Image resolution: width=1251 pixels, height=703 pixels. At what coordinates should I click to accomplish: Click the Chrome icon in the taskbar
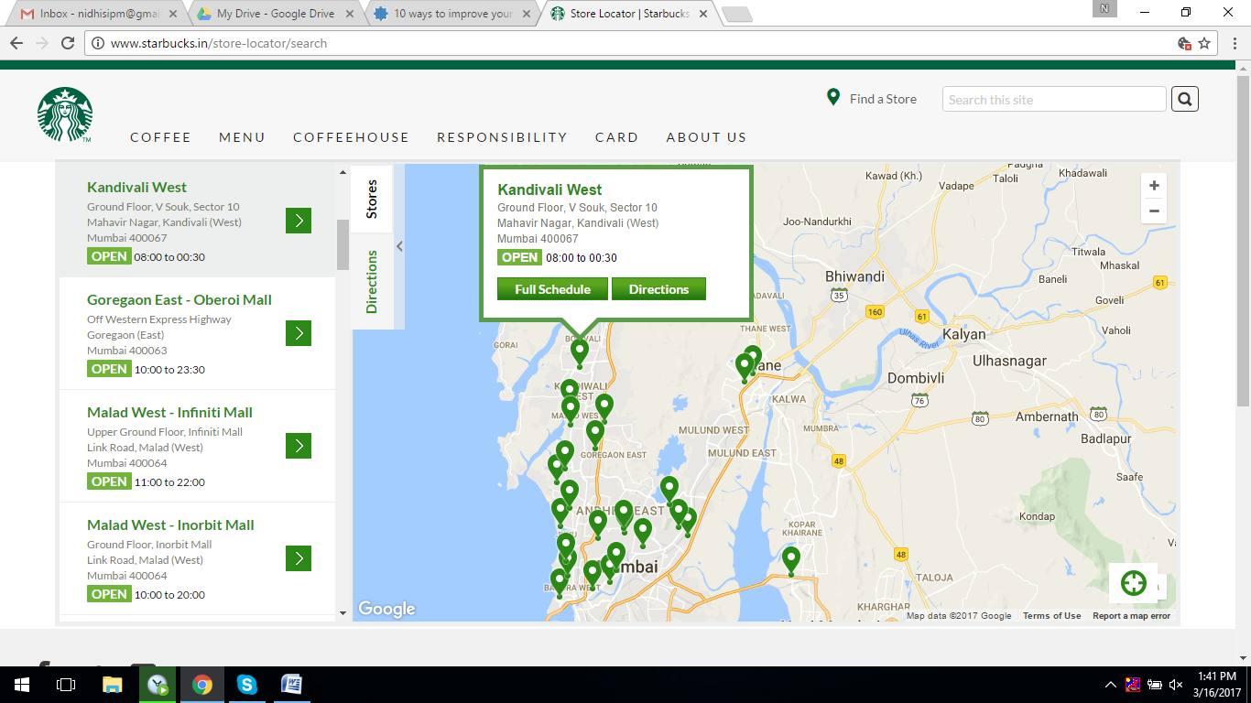point(202,684)
